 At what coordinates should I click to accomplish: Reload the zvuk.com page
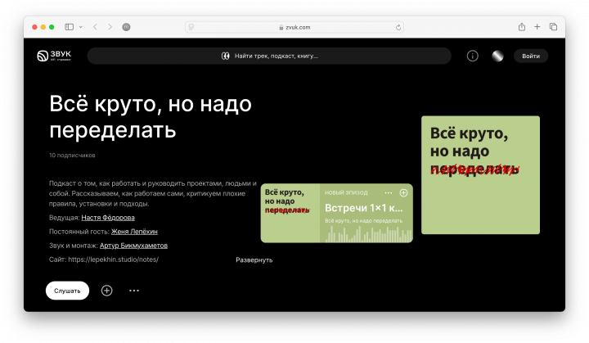(x=398, y=27)
